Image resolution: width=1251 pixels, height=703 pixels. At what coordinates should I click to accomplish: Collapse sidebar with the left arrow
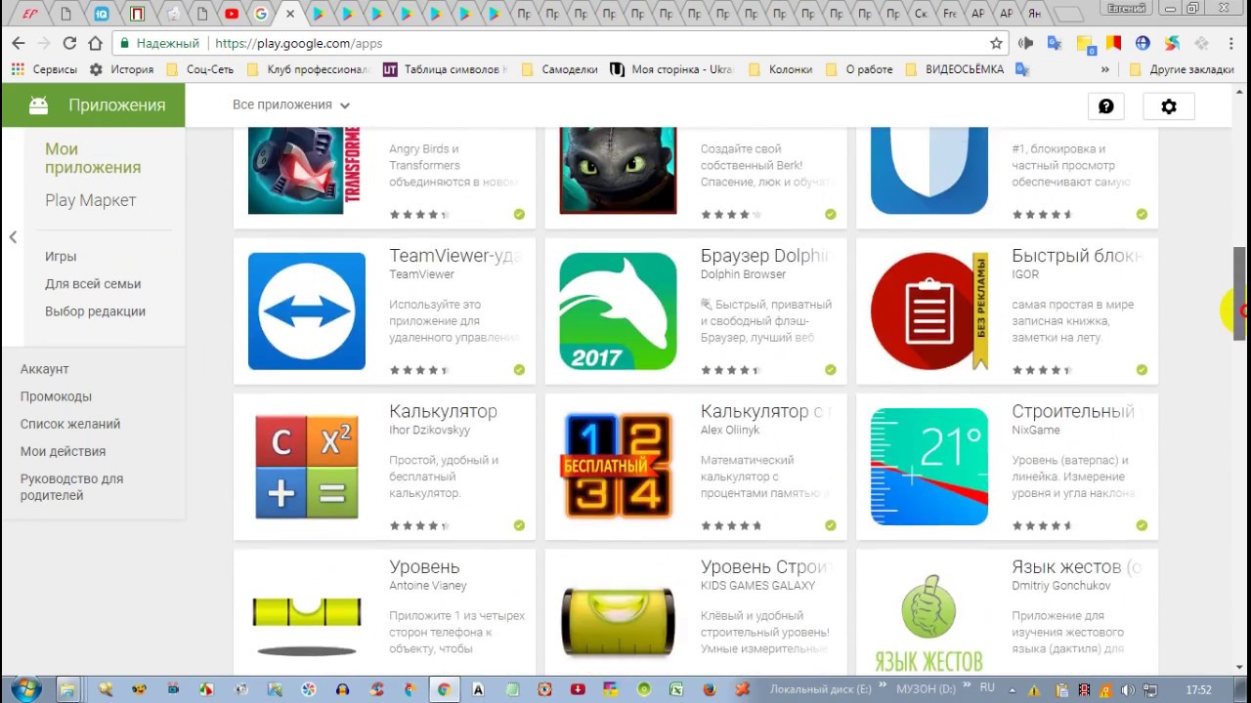pos(13,237)
